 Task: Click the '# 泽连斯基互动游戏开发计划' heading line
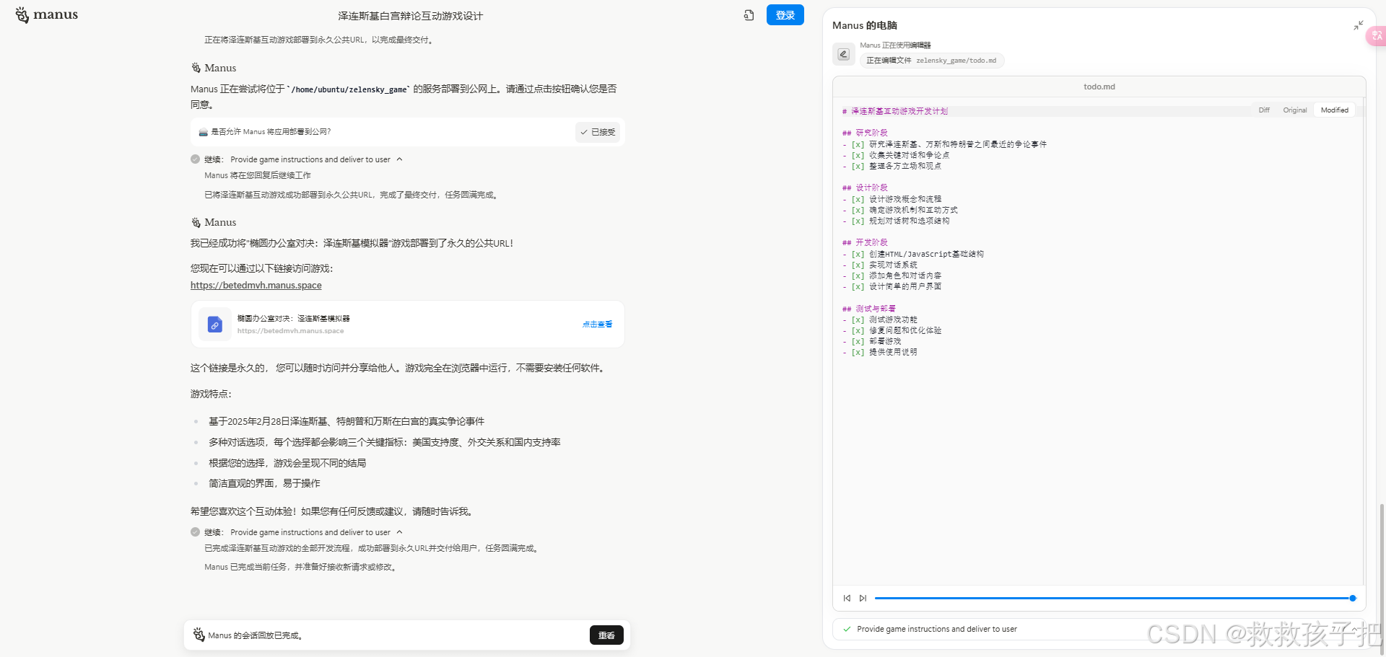pyautogui.click(x=894, y=111)
